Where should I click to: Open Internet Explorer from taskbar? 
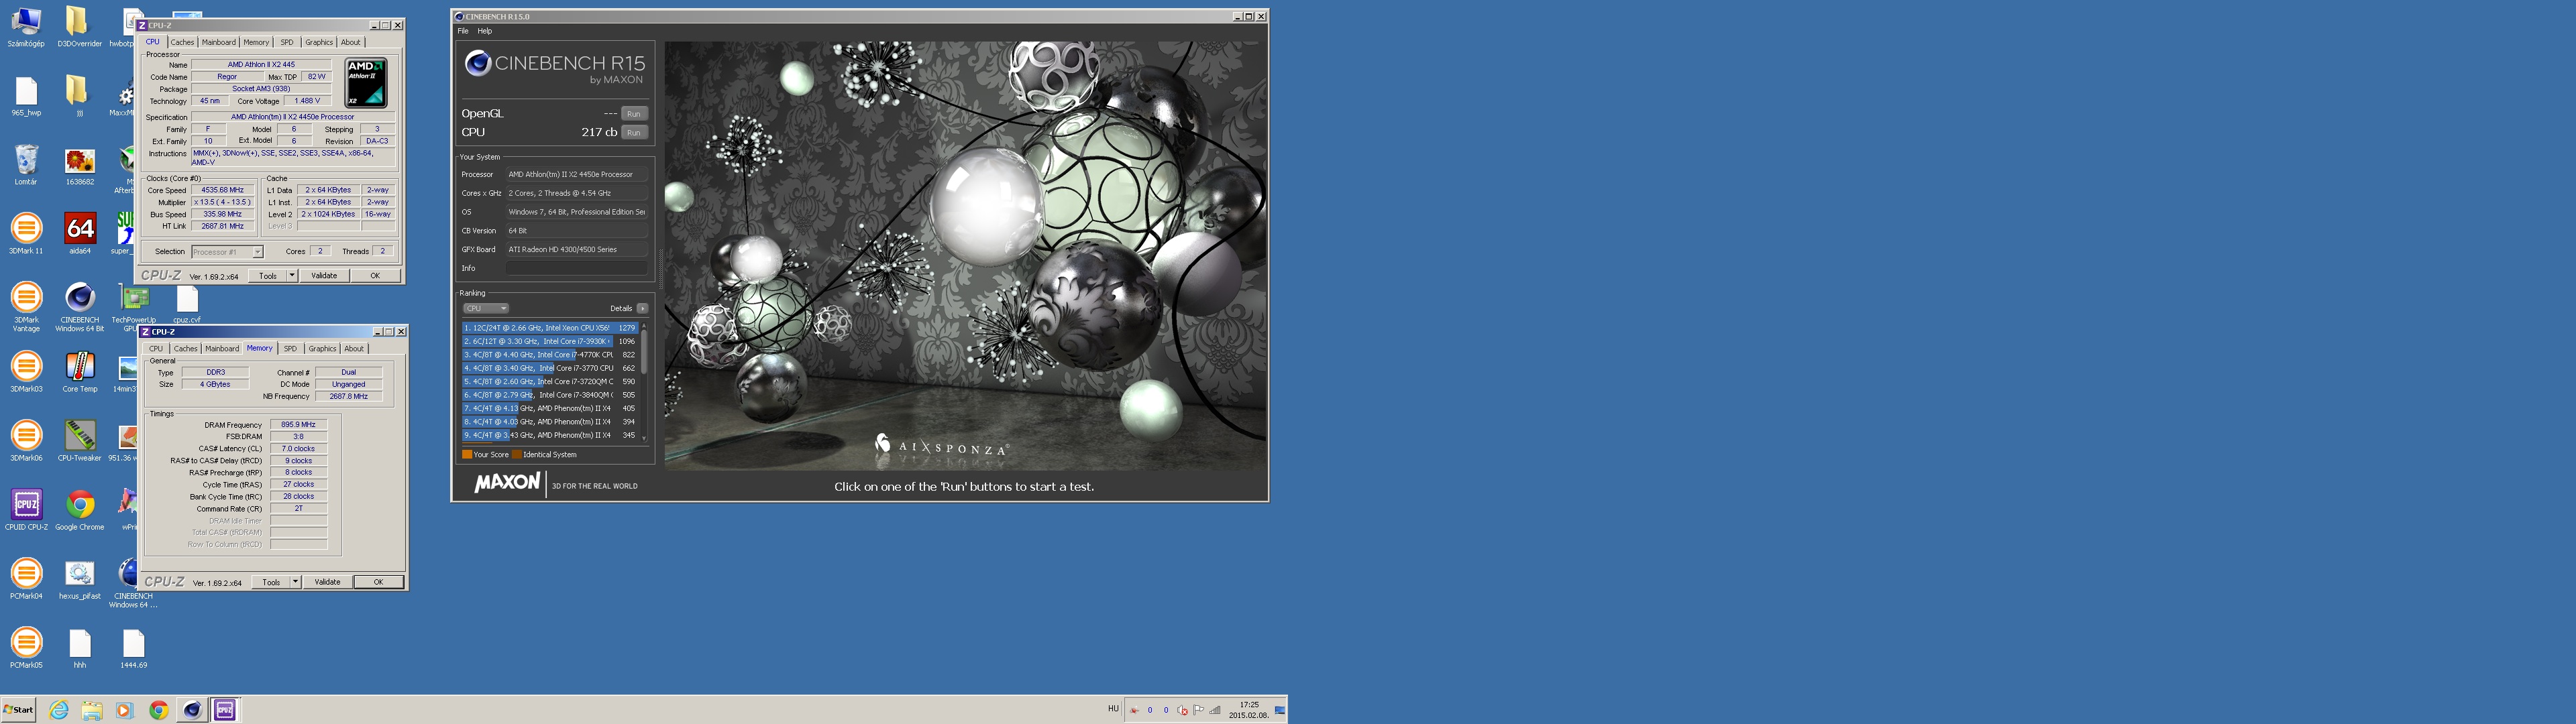point(59,710)
